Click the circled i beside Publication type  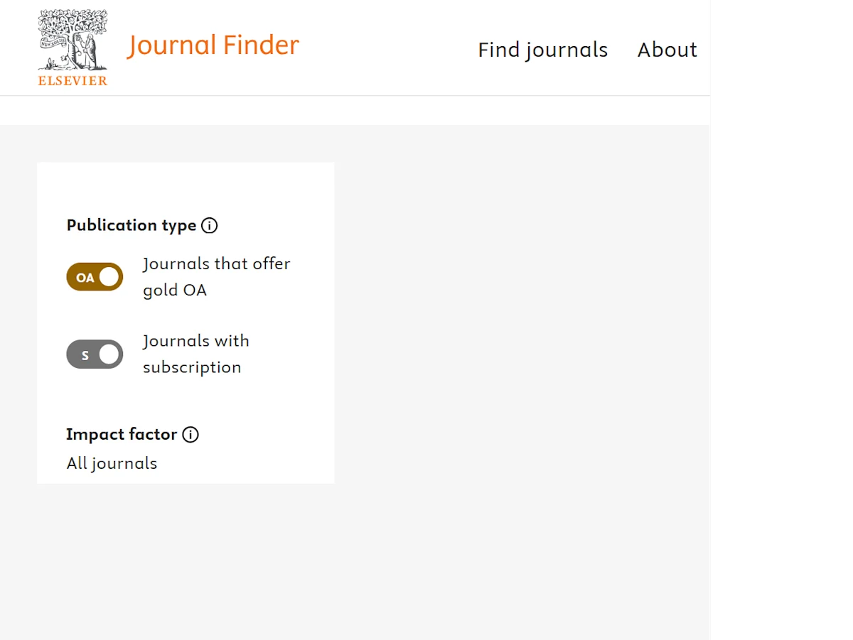click(209, 225)
